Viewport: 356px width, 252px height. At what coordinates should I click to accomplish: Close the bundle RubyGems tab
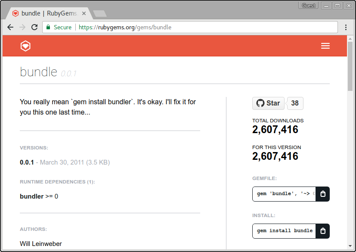[x=84, y=13]
